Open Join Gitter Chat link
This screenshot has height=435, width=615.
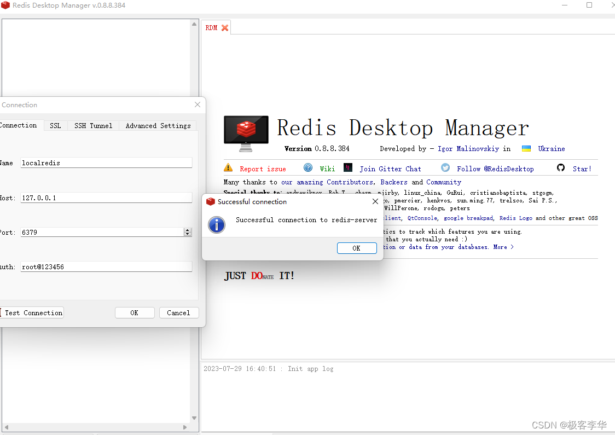390,169
